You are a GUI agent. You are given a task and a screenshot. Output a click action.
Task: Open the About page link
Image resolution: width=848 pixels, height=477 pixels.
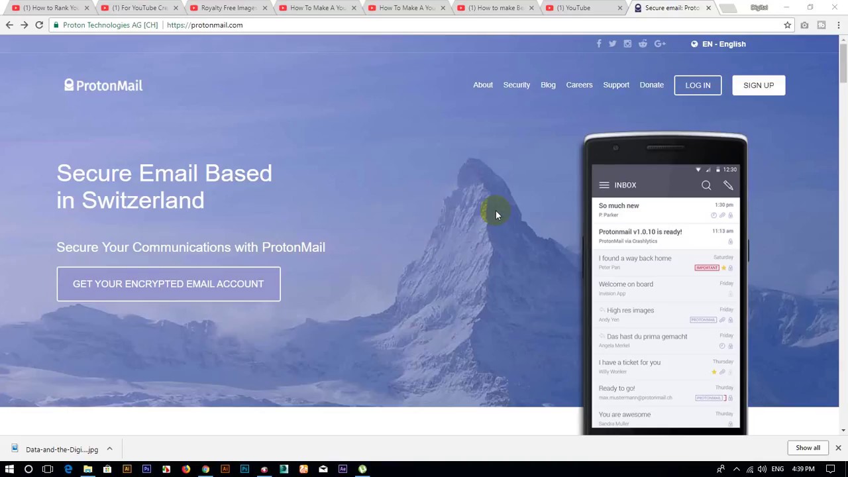coord(483,85)
